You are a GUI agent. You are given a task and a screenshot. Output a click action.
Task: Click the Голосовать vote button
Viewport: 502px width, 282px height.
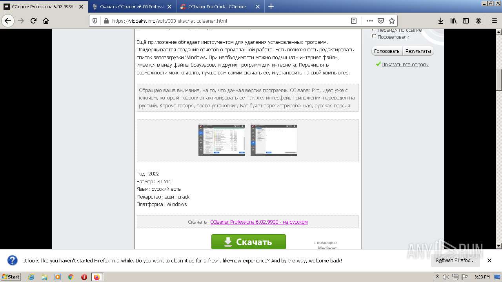coord(387,51)
